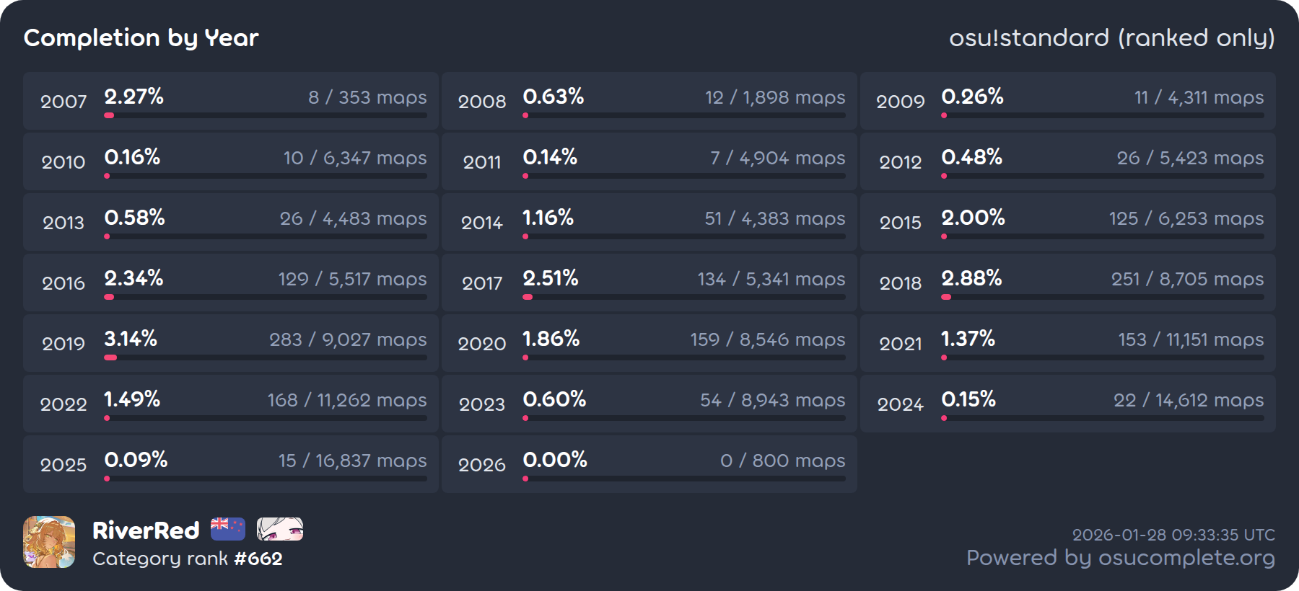The width and height of the screenshot is (1299, 591).
Task: Click the 2026 year label
Action: 482,465
